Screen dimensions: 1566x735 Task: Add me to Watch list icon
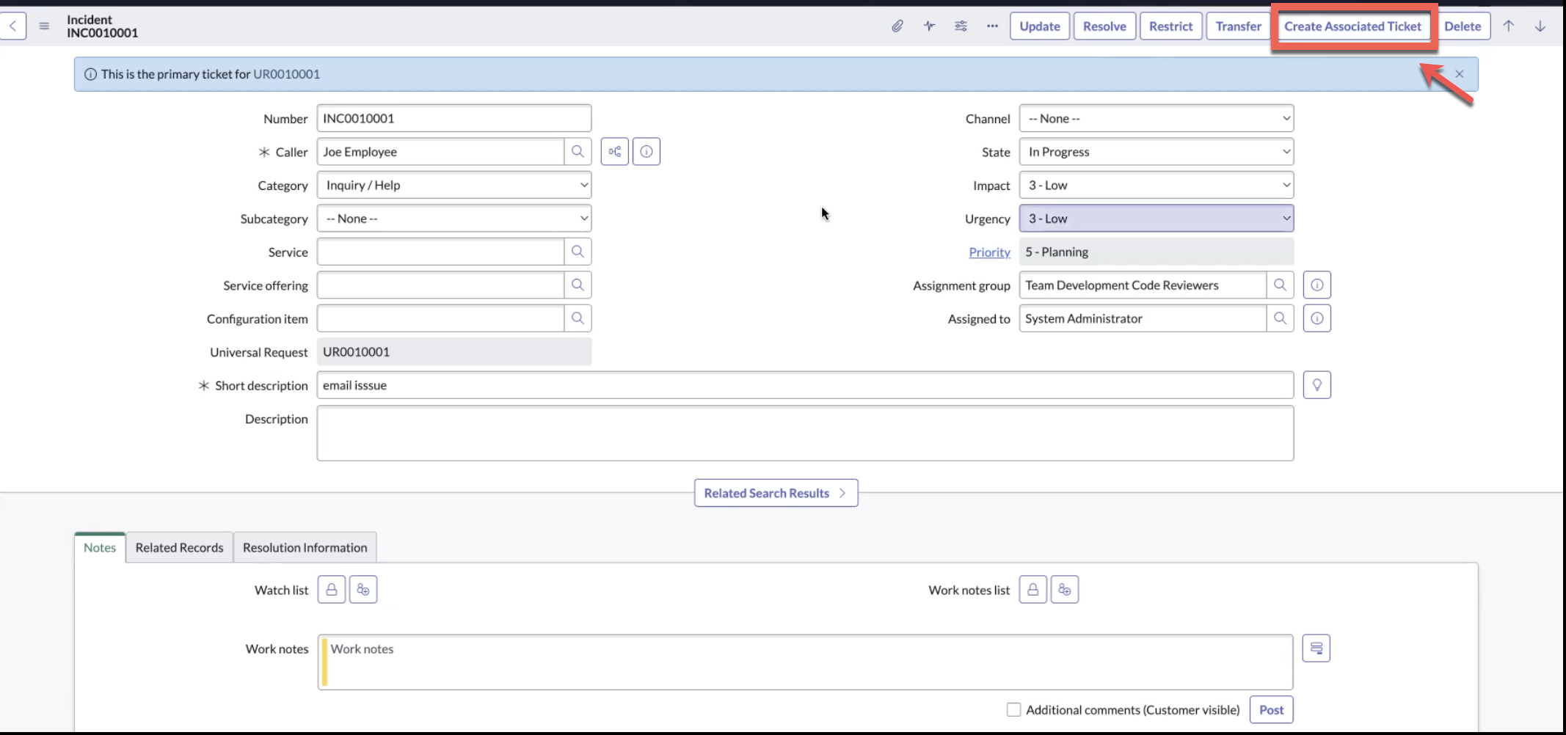[363, 590]
